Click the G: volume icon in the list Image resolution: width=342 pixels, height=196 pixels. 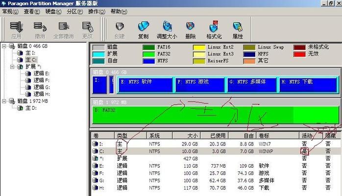click(x=95, y=180)
